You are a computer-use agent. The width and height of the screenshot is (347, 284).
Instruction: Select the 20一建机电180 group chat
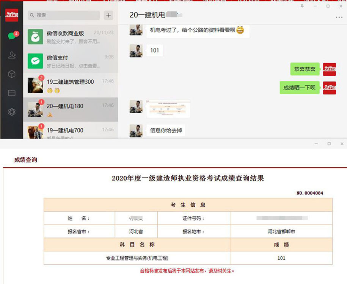(71, 109)
